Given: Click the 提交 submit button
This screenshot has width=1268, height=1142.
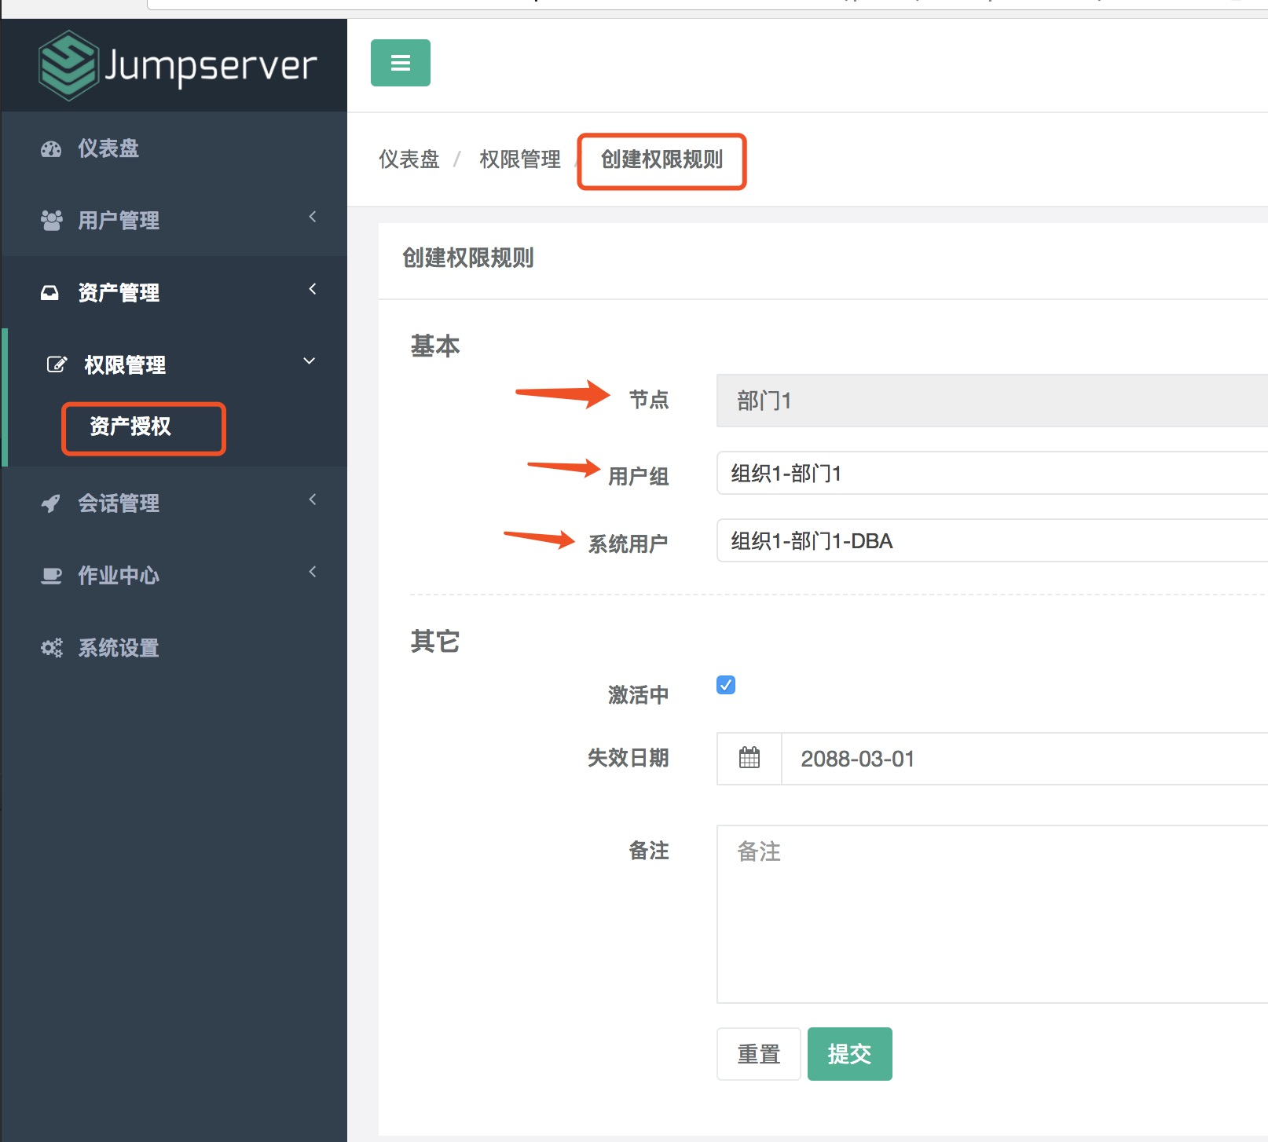Looking at the screenshot, I should 850,1054.
